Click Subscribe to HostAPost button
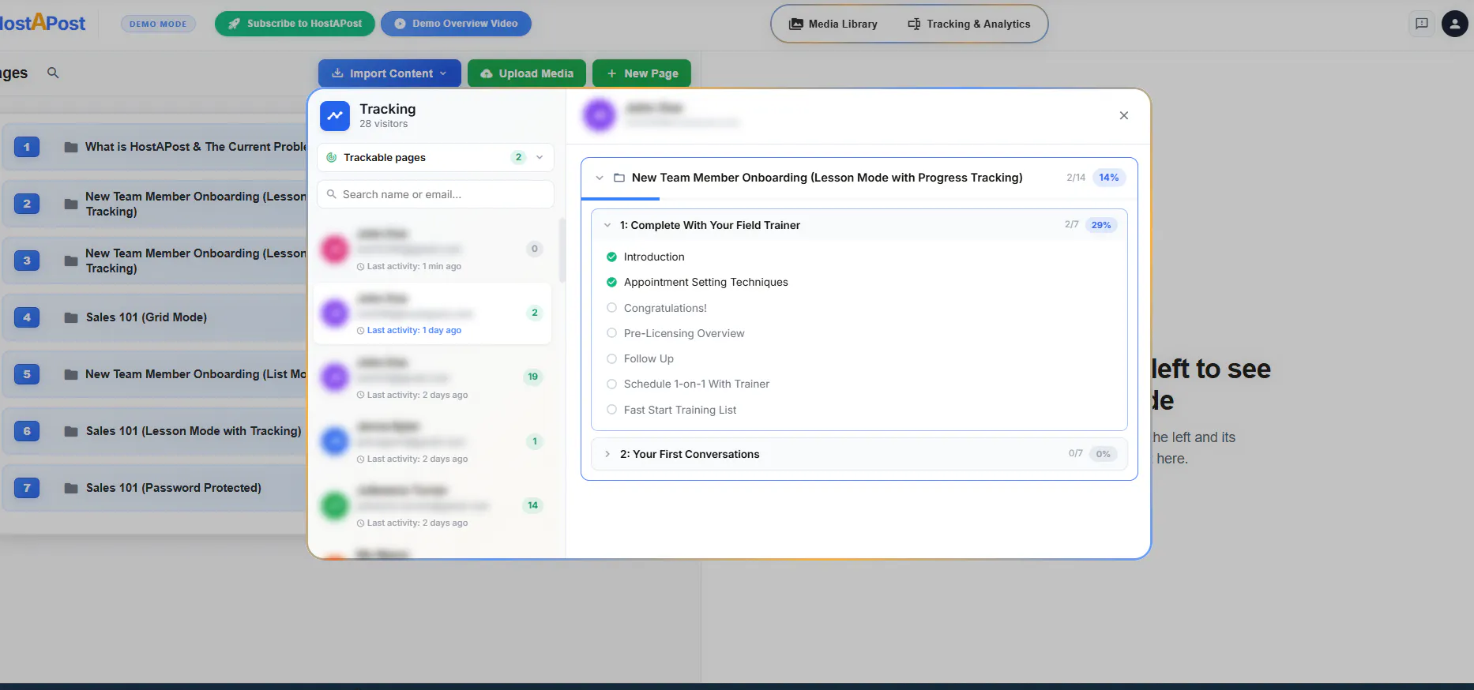The height and width of the screenshot is (690, 1474). [x=295, y=24]
